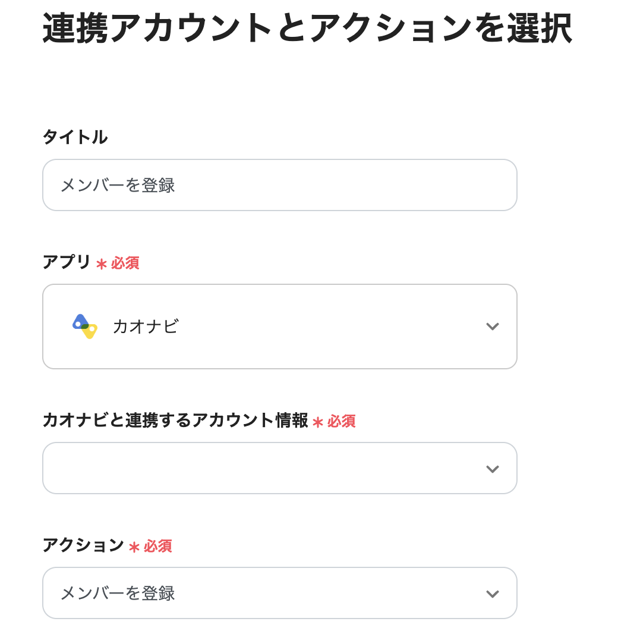Click the カオナビと連携するアカウント情報 label
Image resolution: width=618 pixels, height=634 pixels.
[x=175, y=420]
